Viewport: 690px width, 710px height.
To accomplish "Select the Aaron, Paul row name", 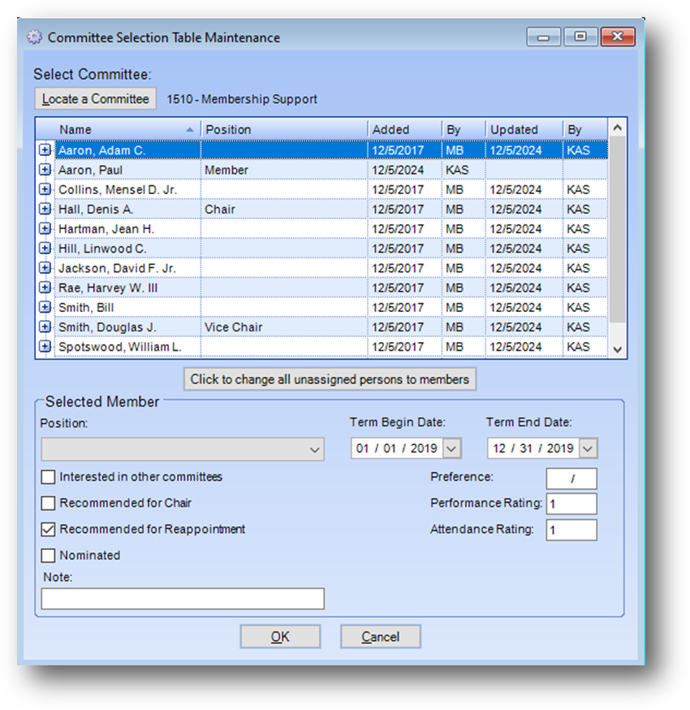I will coord(90,170).
